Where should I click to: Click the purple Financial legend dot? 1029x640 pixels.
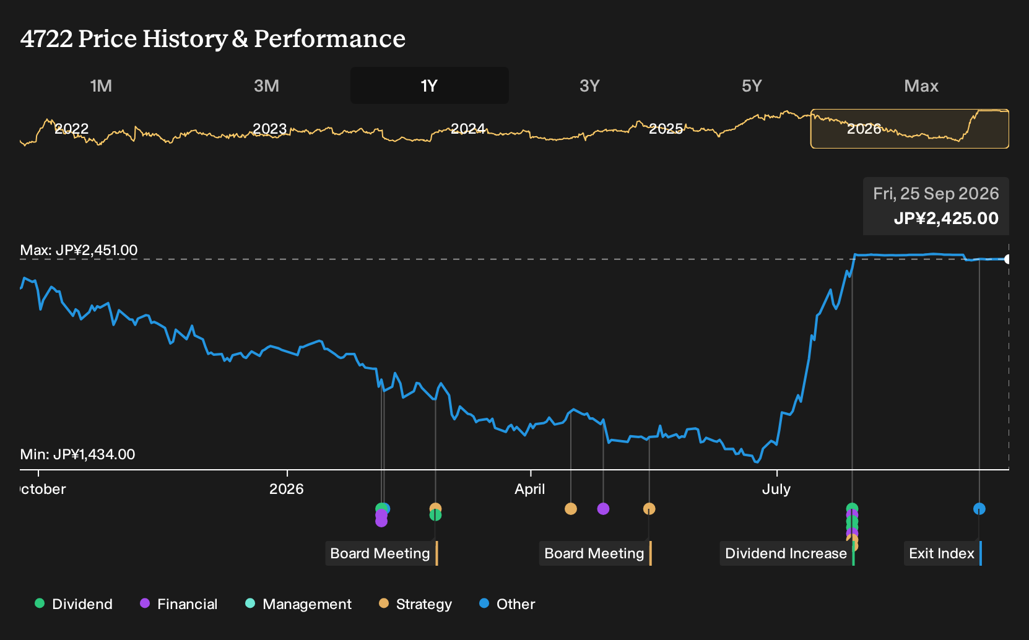point(145,603)
